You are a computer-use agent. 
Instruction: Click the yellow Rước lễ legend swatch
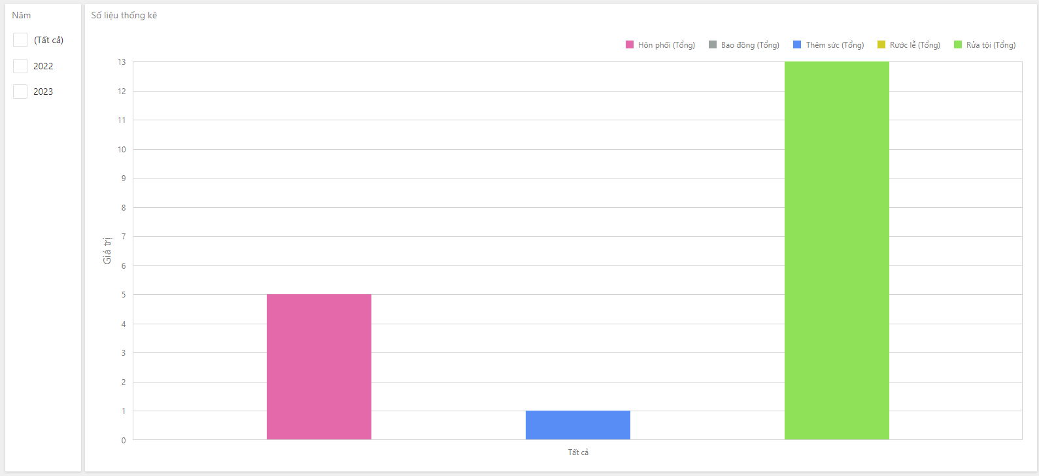pos(881,44)
